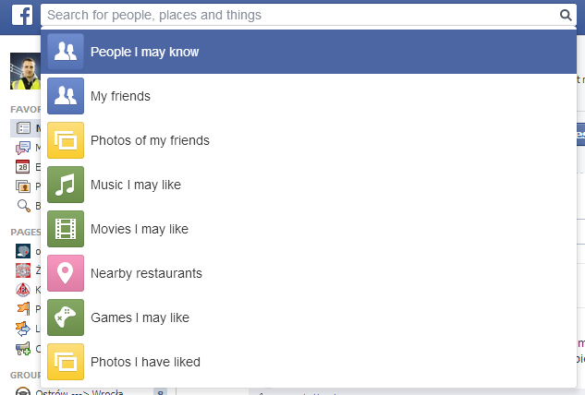Viewport: 585px width, 395px height.
Task: Select the My friends suggestion
Action: click(308, 96)
